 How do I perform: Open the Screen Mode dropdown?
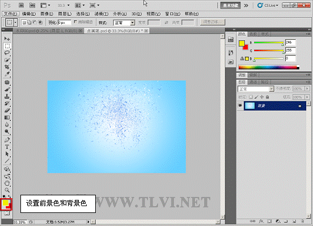(x=95, y=6)
